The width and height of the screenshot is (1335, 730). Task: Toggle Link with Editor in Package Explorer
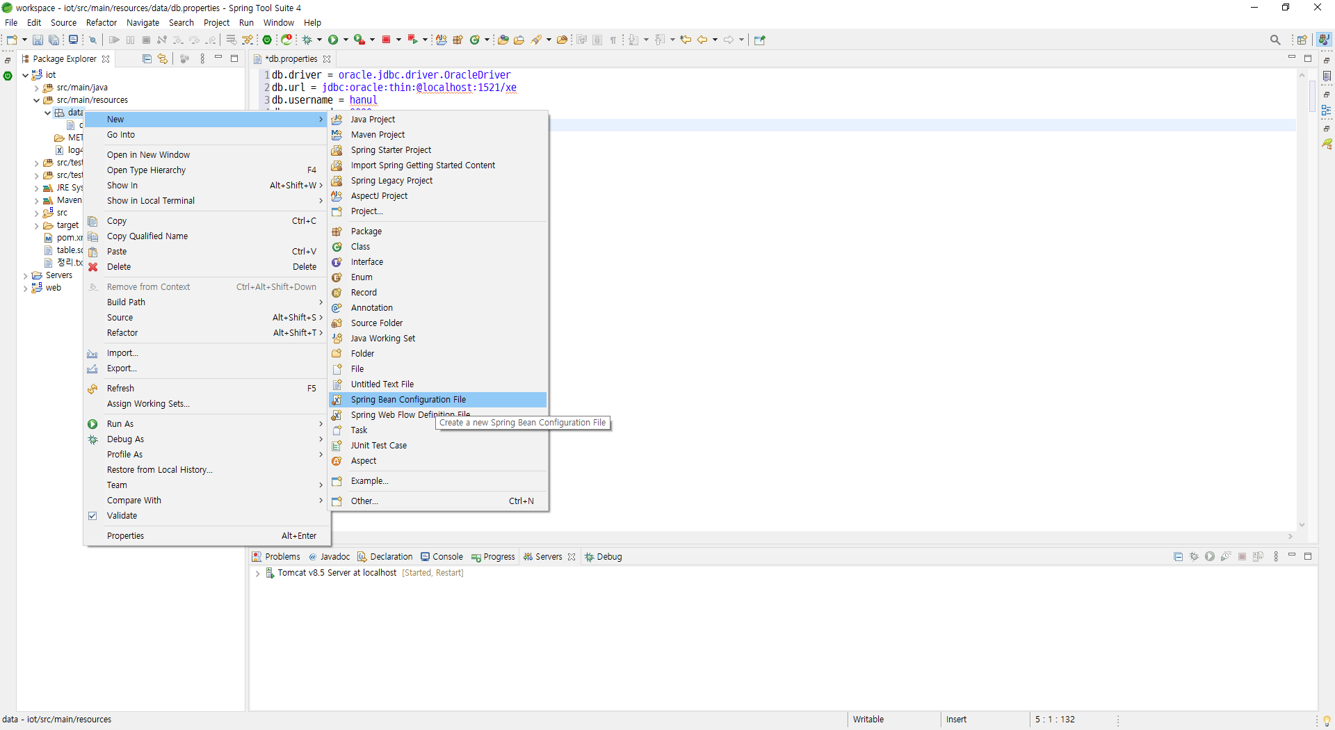click(x=163, y=59)
